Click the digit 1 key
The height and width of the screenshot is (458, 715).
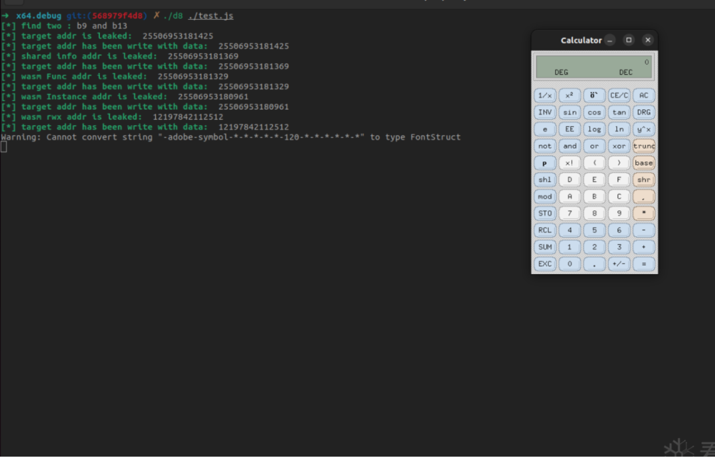pyautogui.click(x=569, y=247)
